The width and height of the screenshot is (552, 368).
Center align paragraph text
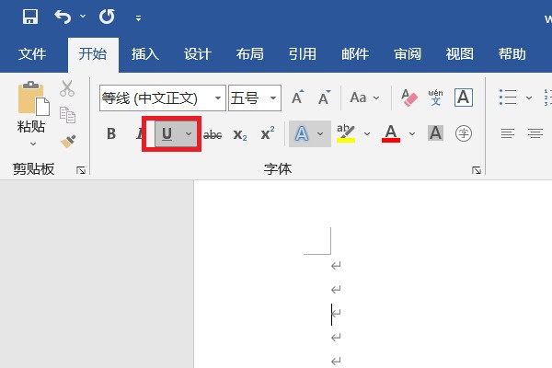535,133
